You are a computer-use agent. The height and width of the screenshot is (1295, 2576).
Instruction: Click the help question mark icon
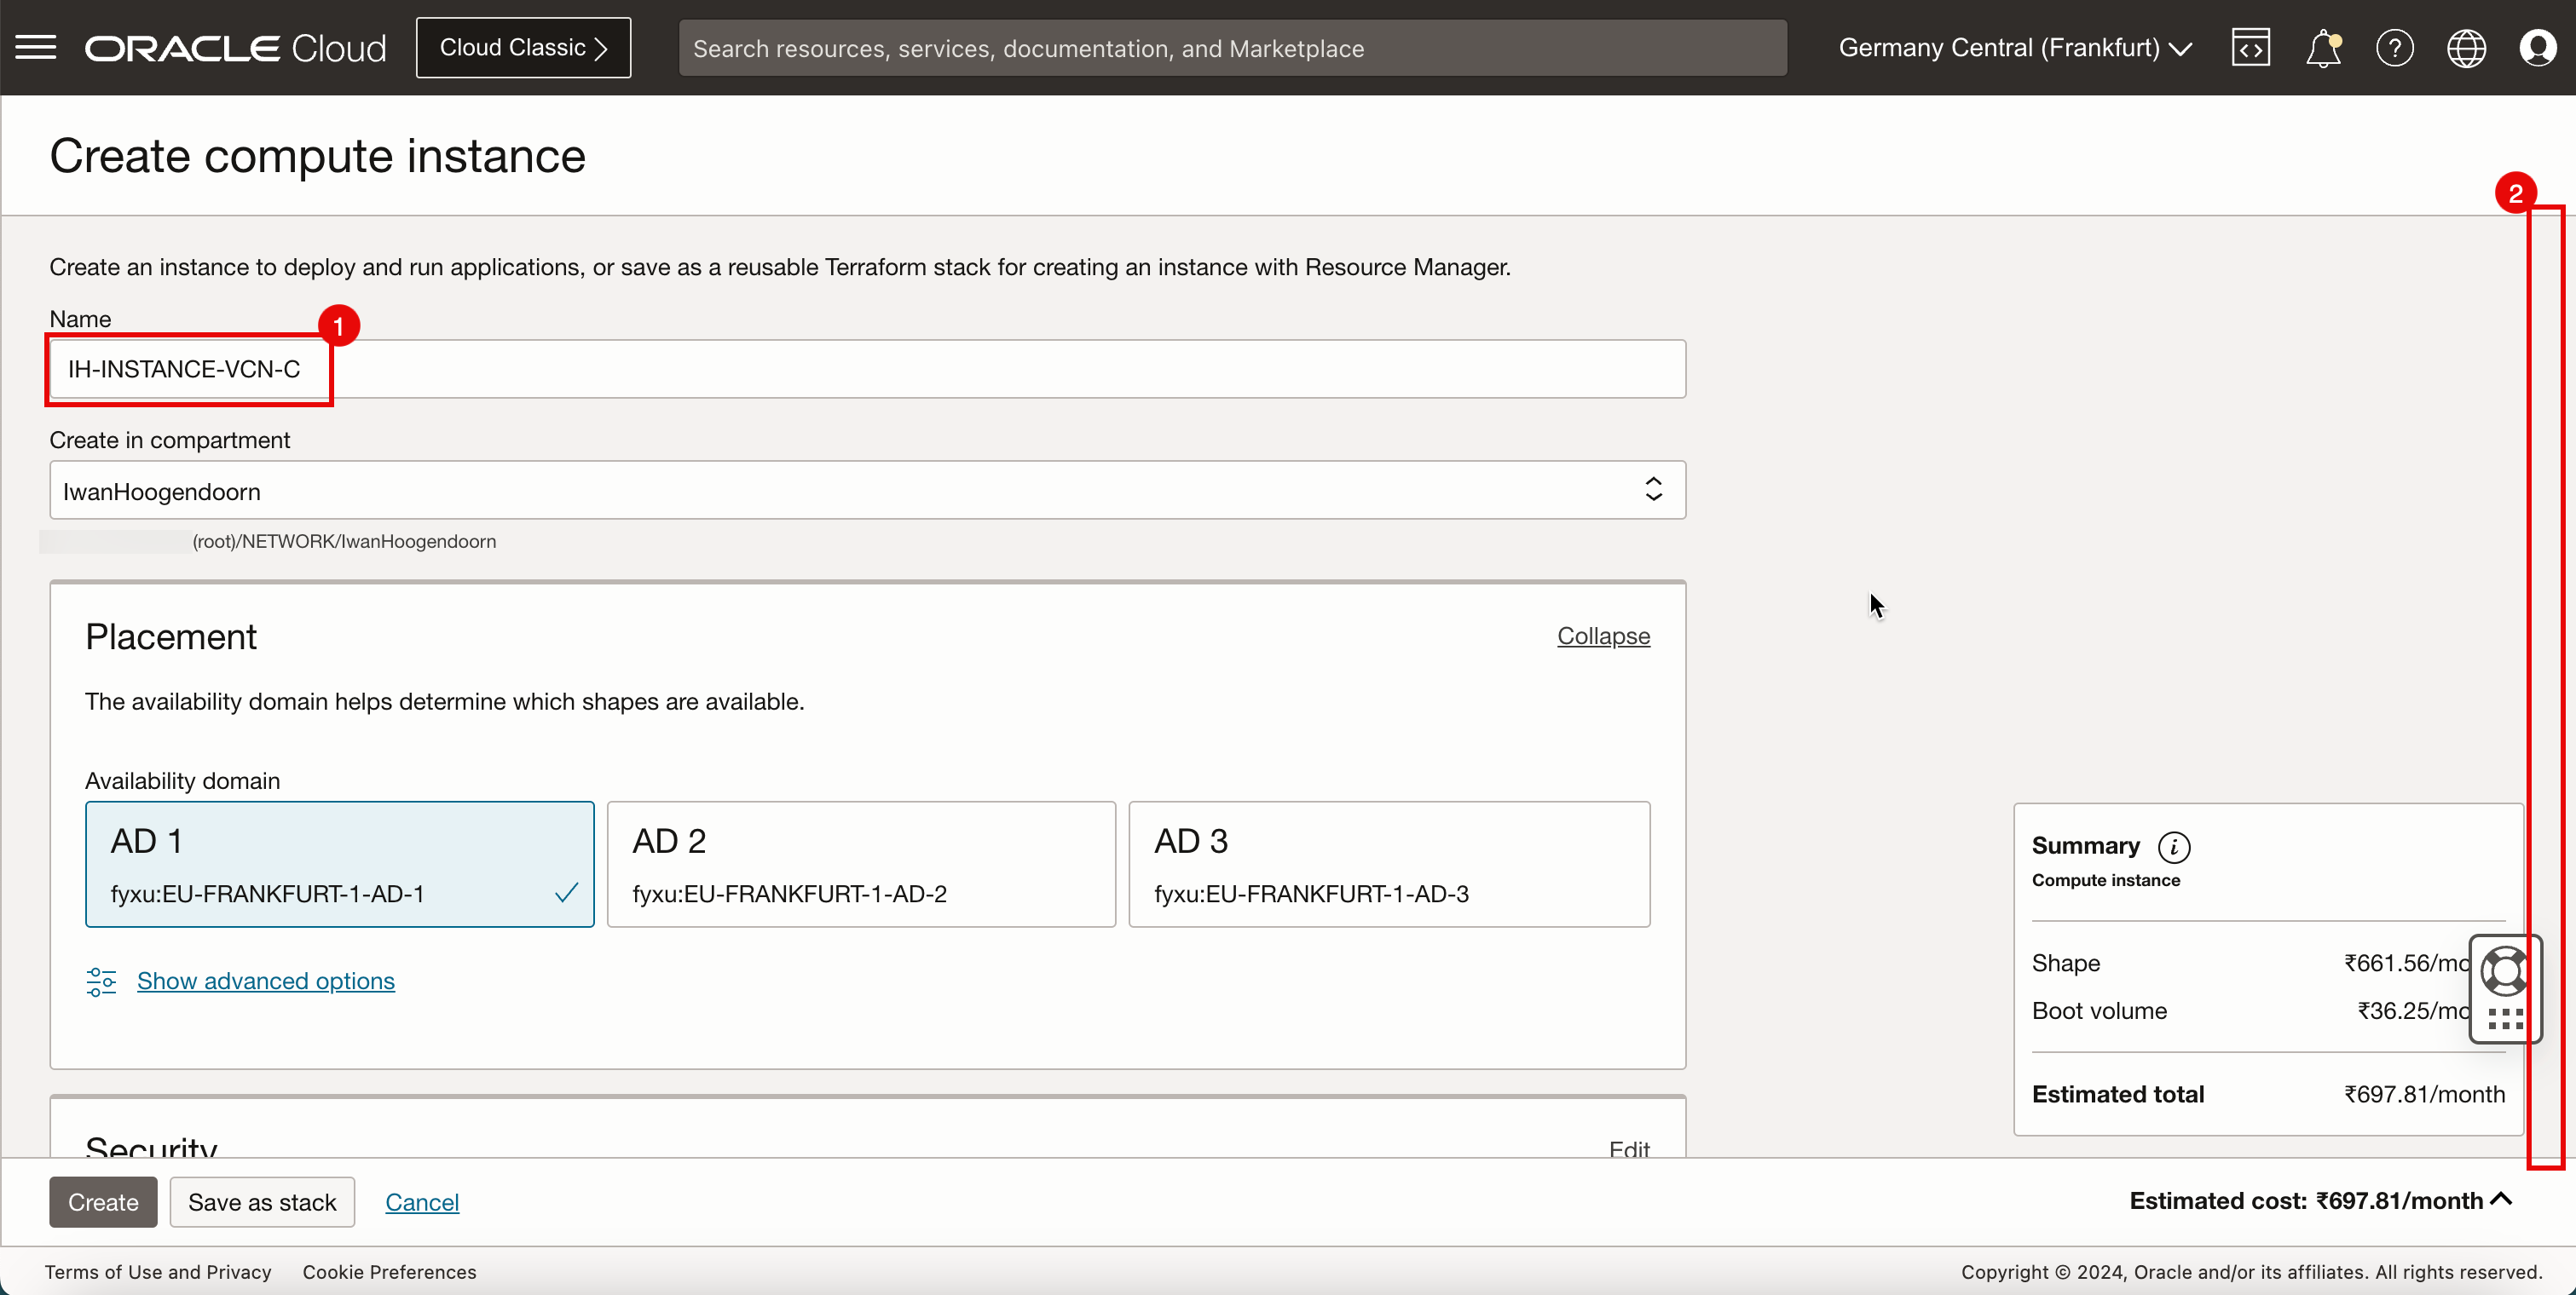[2396, 48]
